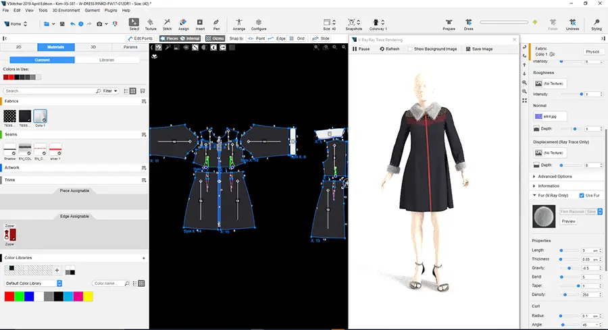The width and height of the screenshot is (608, 330).
Task: Expand the Advanced Options section
Action: pyautogui.click(x=555, y=176)
